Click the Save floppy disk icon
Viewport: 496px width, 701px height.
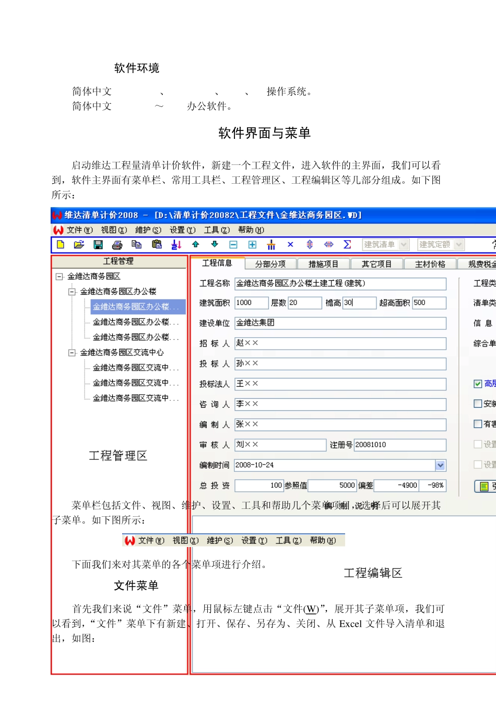[98, 244]
